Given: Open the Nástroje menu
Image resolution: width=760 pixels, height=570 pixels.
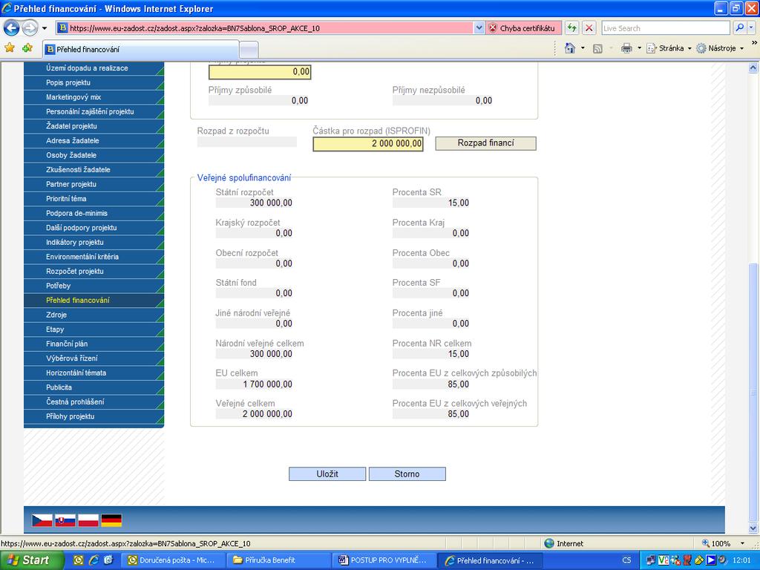Looking at the screenshot, I should pos(720,48).
